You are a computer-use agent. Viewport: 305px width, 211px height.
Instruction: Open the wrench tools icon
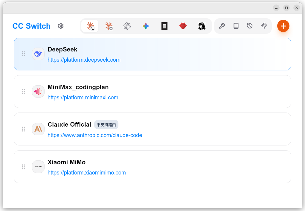pos(222,26)
